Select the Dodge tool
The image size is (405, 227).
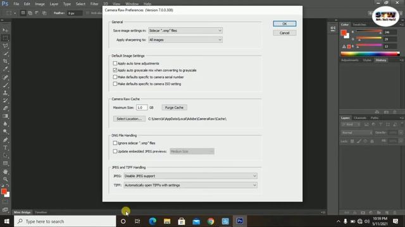pyautogui.click(x=5, y=132)
